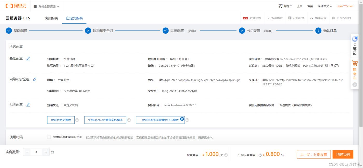Open the wan****chen account menu
This screenshot has width=363, height=168.
[345, 6]
